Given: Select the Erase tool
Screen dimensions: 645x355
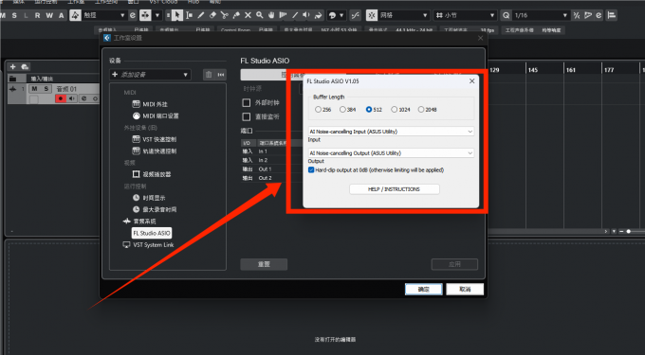Looking at the screenshot, I should click(212, 15).
